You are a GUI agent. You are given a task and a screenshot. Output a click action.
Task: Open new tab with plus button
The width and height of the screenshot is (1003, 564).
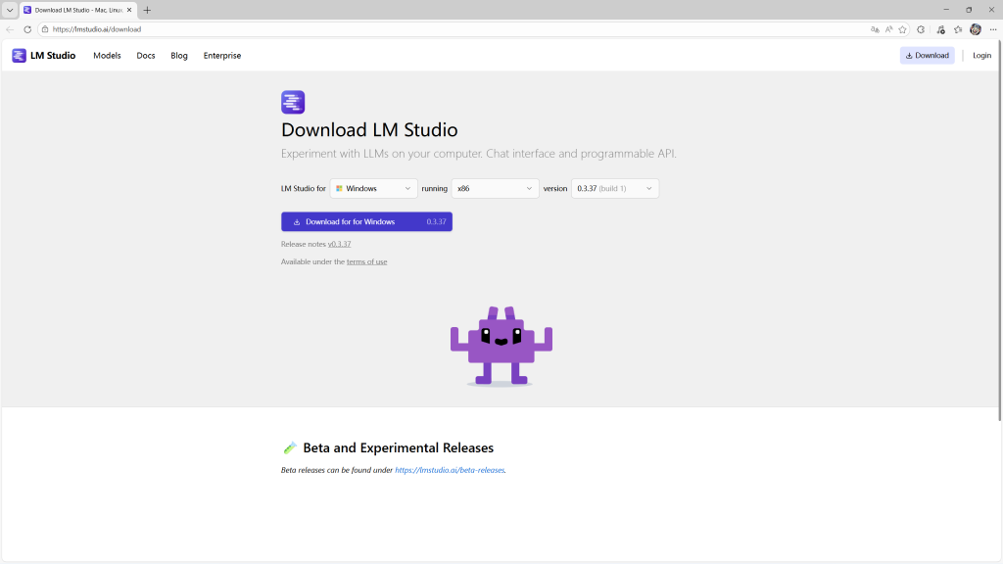[x=147, y=10]
